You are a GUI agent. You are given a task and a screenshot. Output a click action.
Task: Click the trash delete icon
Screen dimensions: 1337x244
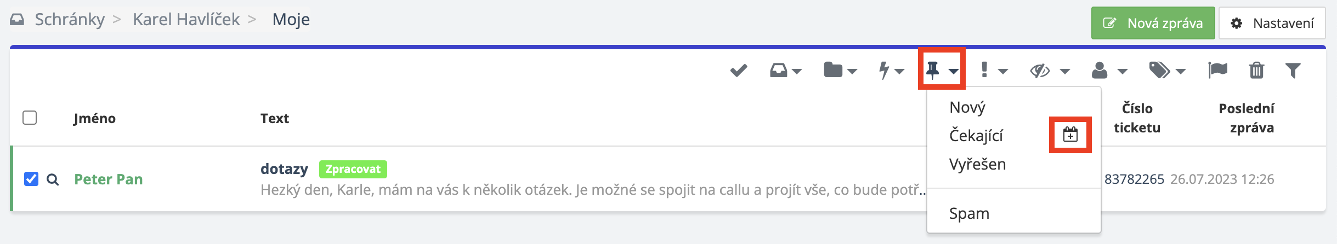(1256, 71)
